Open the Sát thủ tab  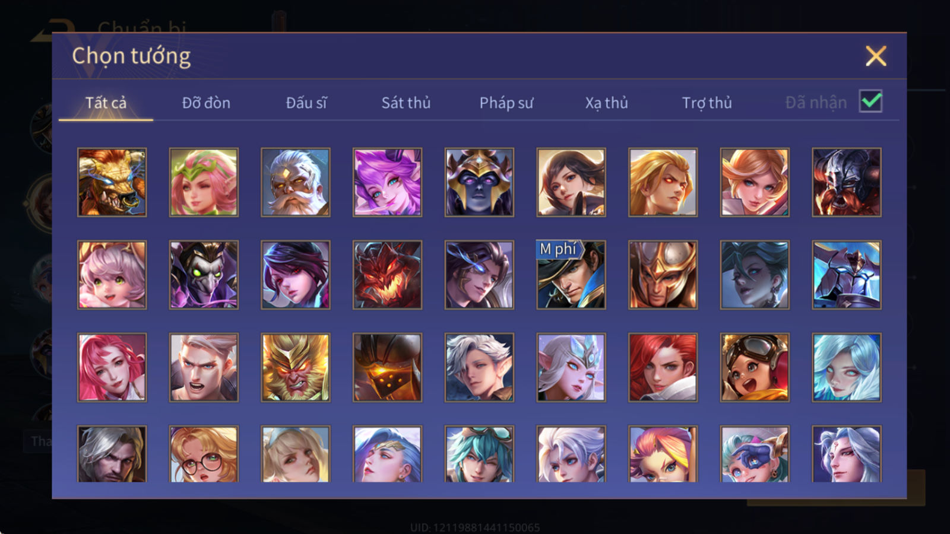click(406, 103)
